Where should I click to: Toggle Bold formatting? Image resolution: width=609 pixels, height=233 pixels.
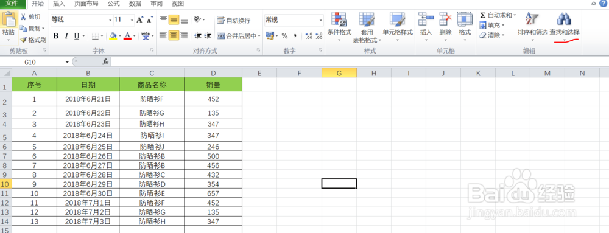55,36
